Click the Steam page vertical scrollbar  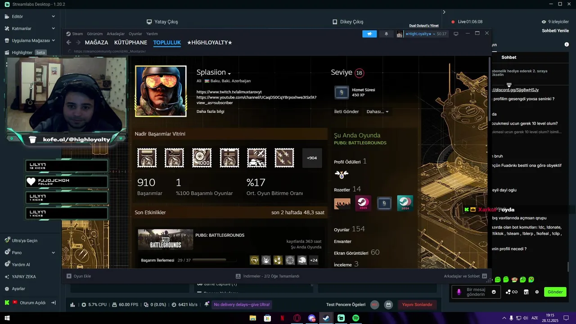[x=490, y=88]
